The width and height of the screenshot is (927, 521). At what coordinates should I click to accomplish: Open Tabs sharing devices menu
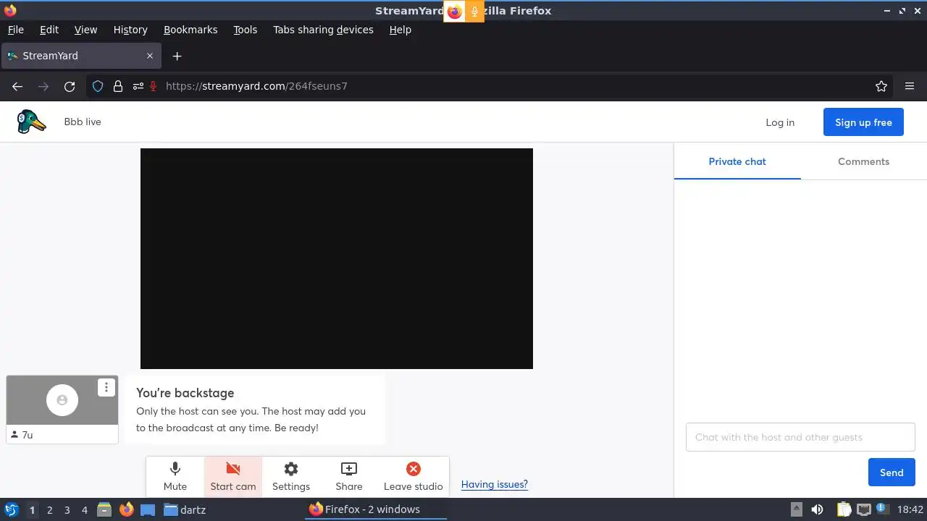[323, 30]
